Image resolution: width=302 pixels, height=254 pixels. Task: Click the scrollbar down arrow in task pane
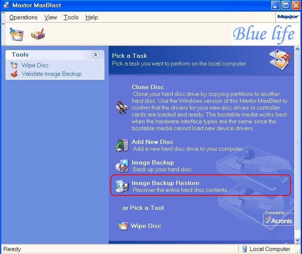pos(297,240)
